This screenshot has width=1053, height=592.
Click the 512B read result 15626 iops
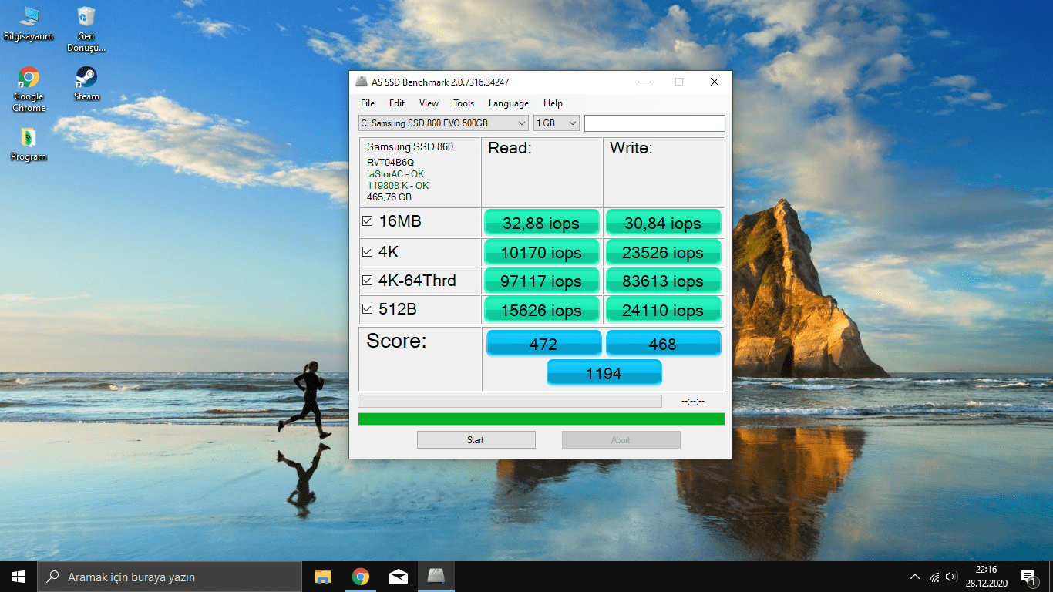coord(542,310)
